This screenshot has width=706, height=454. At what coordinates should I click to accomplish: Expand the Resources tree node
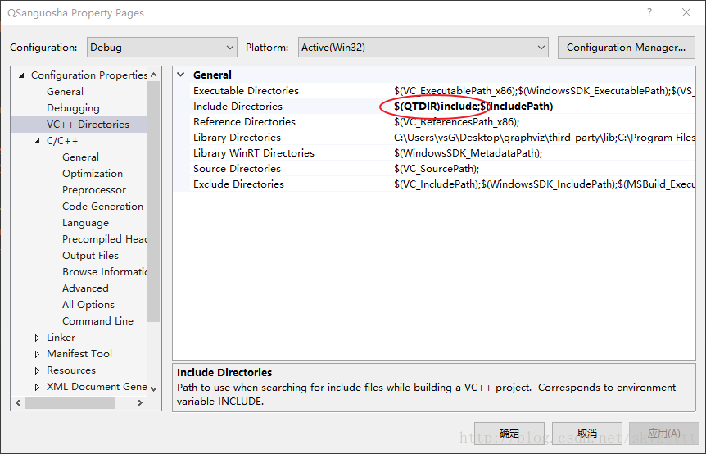(37, 370)
